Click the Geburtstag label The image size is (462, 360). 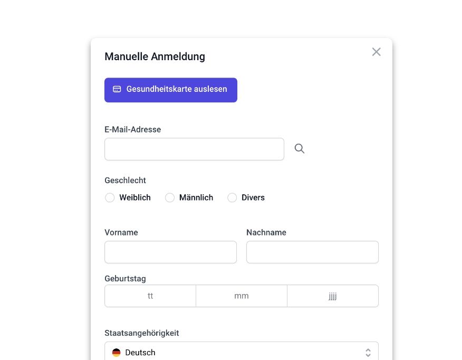[x=125, y=278]
